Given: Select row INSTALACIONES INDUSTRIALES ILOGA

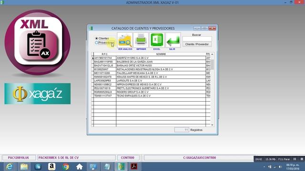Looking at the screenshot, I should [x=151, y=69].
